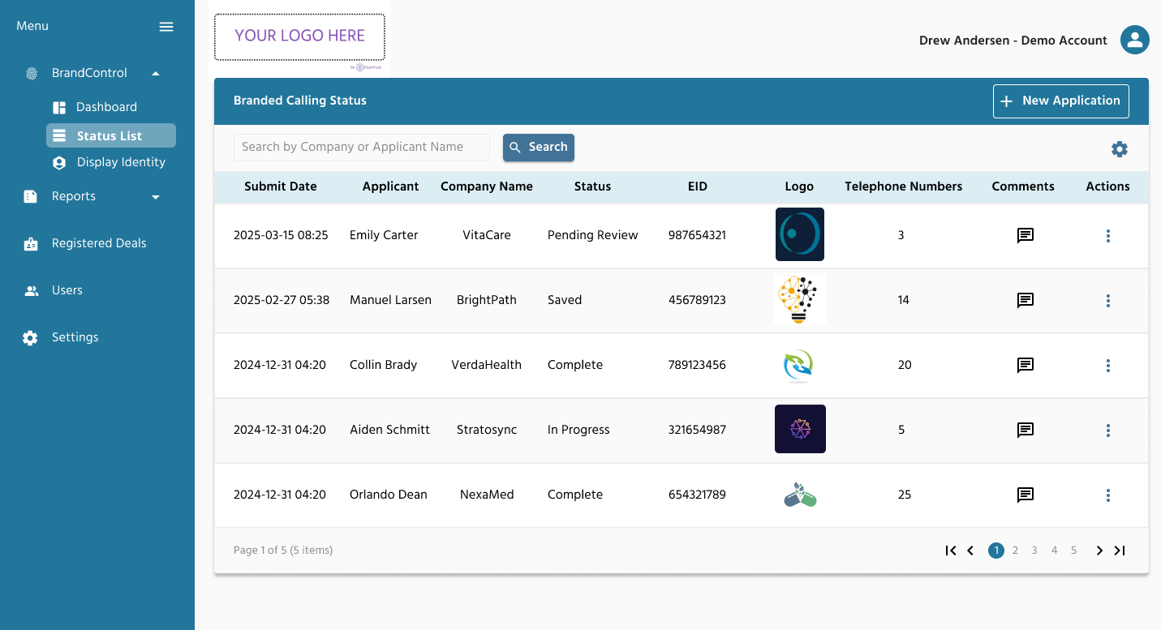Click EID 987654321
The height and width of the screenshot is (630, 1161).
(x=697, y=235)
